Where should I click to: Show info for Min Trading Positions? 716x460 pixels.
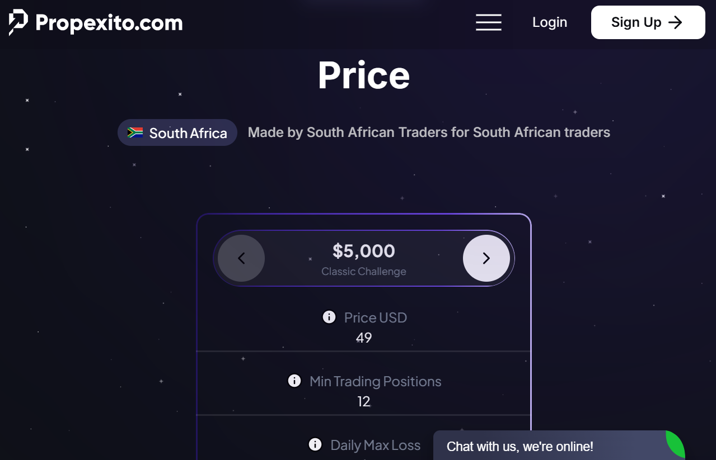(294, 381)
